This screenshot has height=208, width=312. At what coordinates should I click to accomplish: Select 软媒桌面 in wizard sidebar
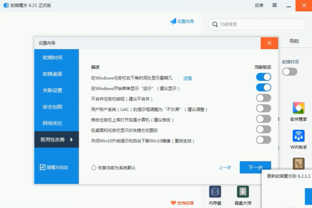pos(57,74)
